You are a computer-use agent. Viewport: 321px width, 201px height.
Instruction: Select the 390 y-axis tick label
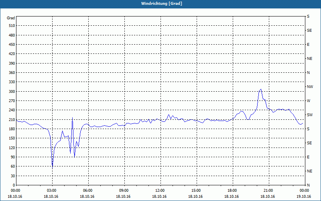[12, 63]
